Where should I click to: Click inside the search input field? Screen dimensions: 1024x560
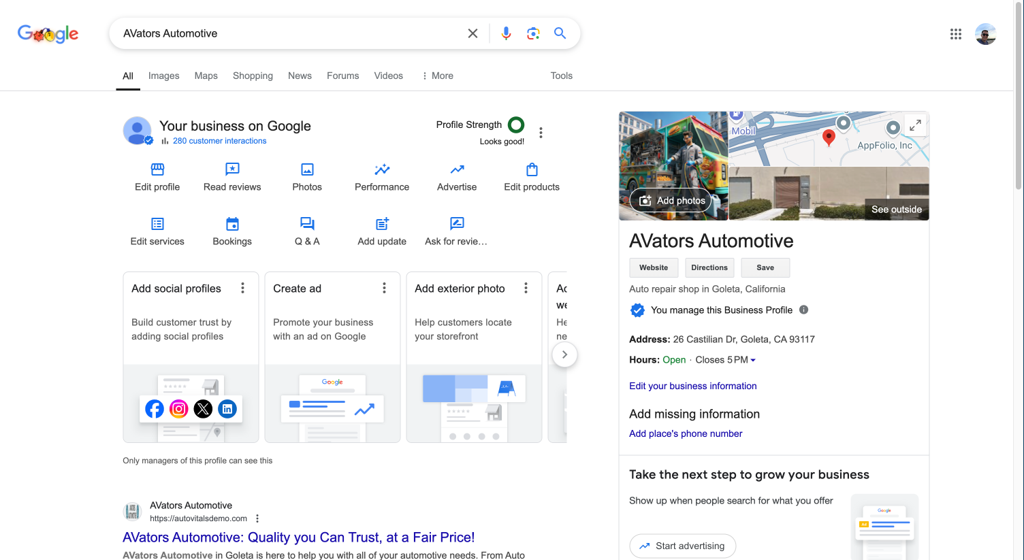(289, 33)
